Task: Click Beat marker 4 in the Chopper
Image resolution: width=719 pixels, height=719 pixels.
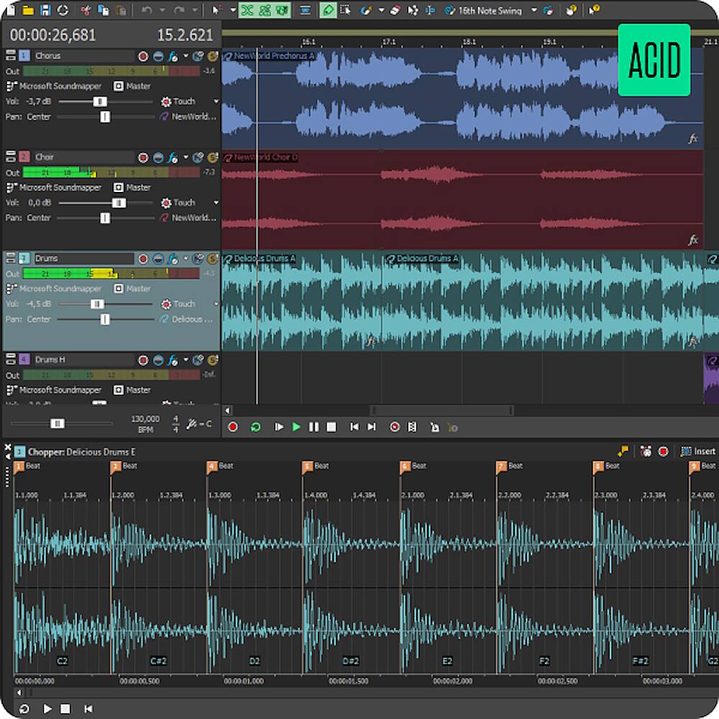Action: click(211, 467)
